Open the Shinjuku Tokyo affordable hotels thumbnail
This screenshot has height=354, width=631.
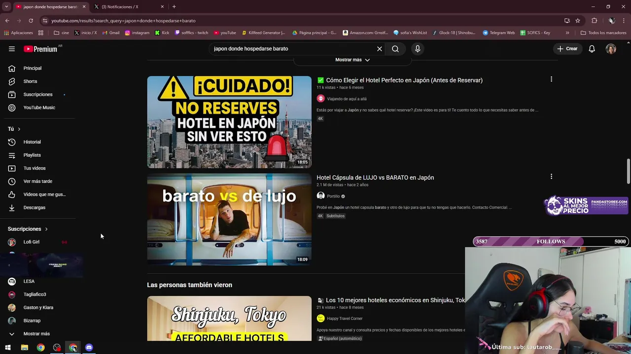[229, 319]
